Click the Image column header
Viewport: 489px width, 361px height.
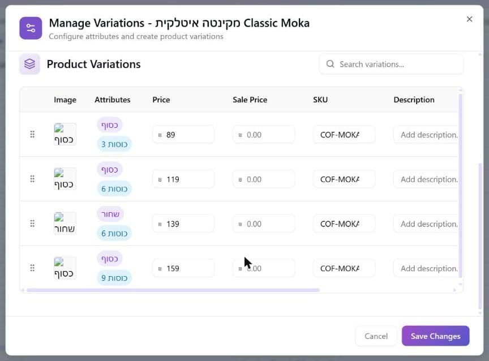(x=65, y=100)
